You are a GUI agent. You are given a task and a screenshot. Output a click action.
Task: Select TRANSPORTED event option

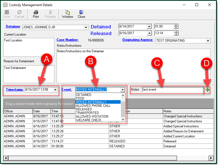(88, 113)
